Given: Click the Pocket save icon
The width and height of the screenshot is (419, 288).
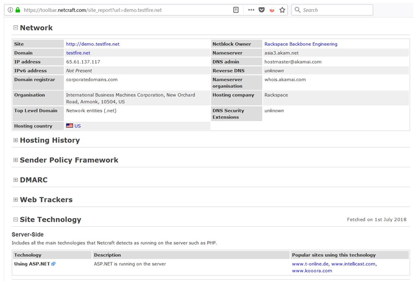Looking at the screenshot, I should coord(262,10).
